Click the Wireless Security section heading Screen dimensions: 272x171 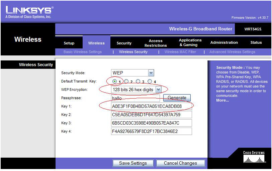pos(36,64)
